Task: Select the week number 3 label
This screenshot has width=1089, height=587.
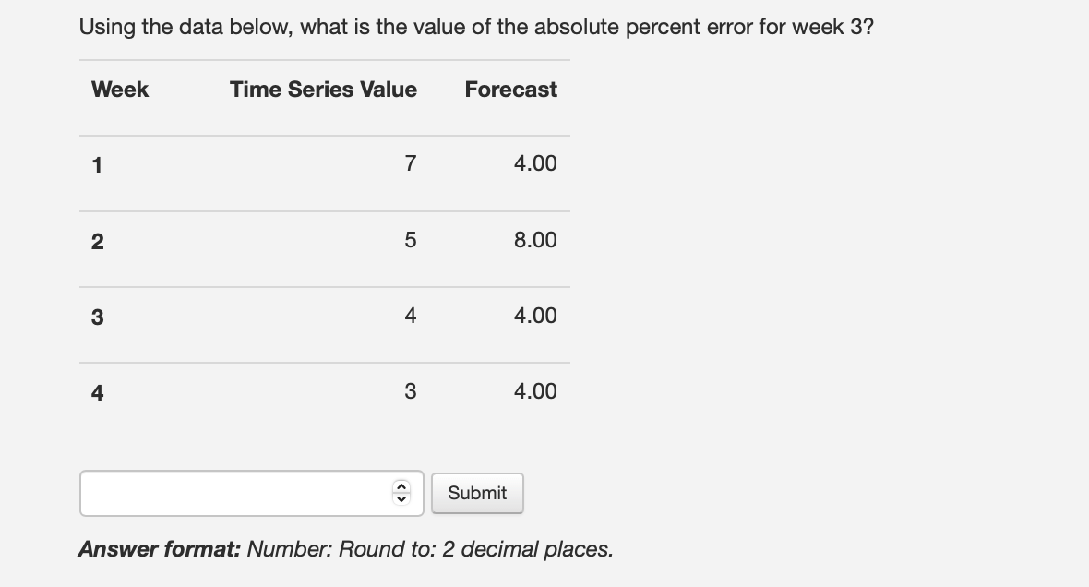Action: (x=95, y=315)
